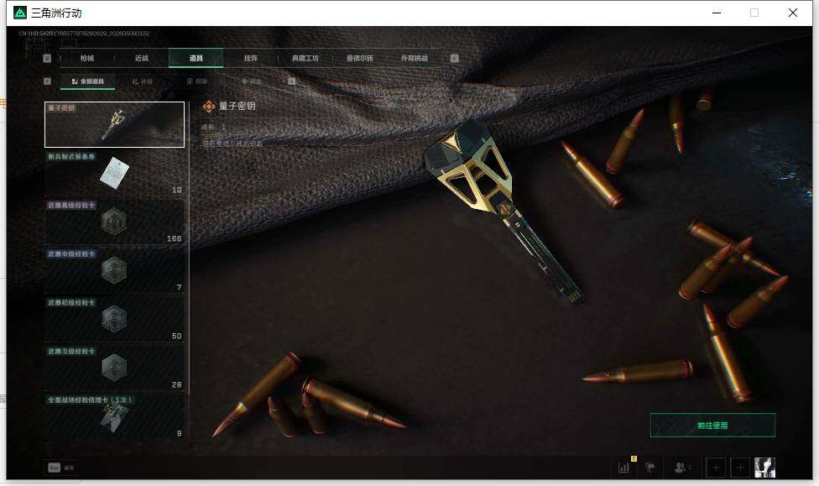
Task: Select the 全部道具 all items sub-tab
Action: [88, 81]
